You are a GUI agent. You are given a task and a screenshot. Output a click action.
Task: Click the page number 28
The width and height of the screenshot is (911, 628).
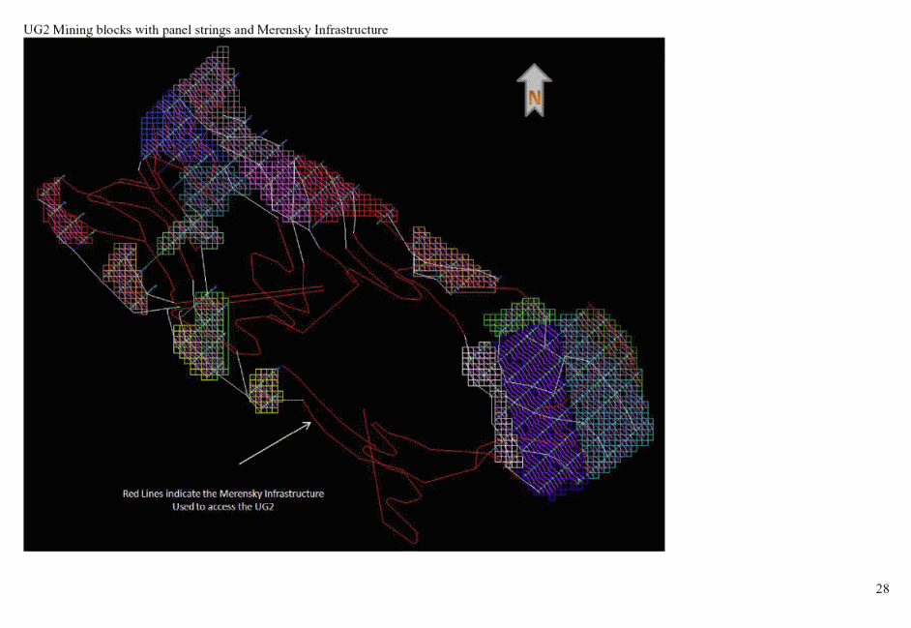click(x=881, y=589)
